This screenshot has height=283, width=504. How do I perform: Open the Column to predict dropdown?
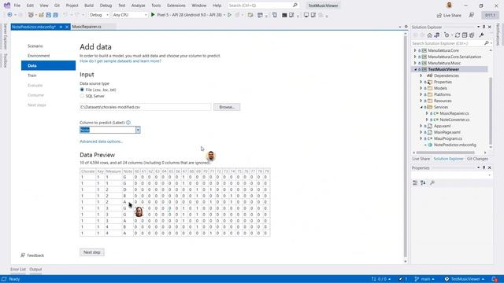point(138,130)
